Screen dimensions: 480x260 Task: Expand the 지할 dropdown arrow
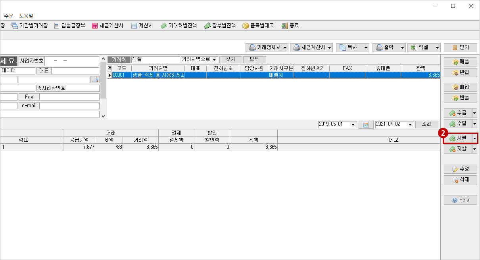474,149
